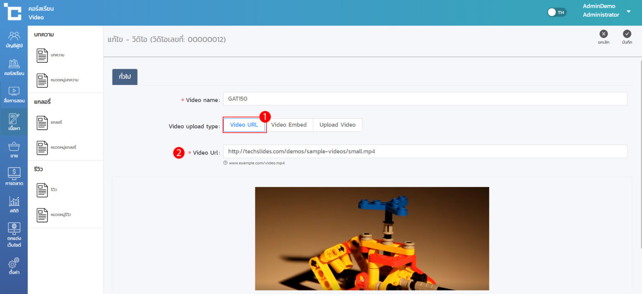Image resolution: width=642 pixels, height=294 pixels.
Task: Click the Lego helicopter video preview
Action: pyautogui.click(x=372, y=238)
